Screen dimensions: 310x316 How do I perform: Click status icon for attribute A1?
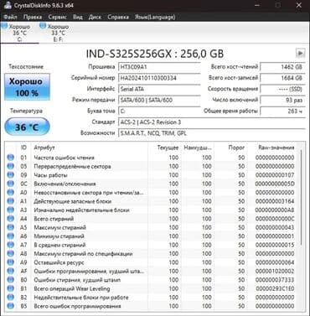coord(11,201)
